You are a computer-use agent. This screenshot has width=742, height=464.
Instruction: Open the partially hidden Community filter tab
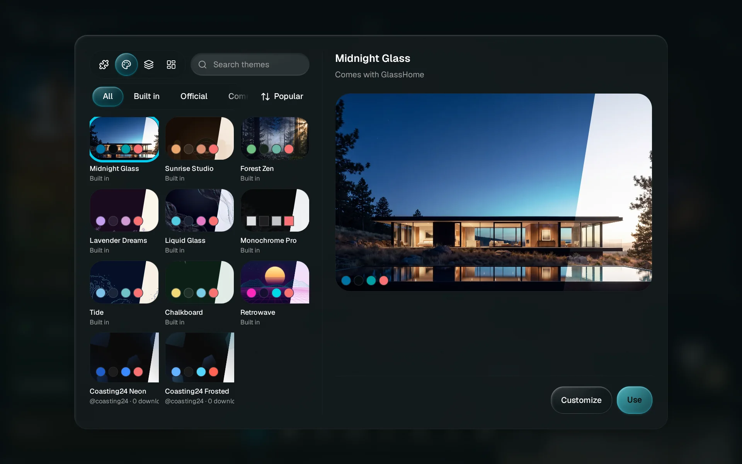238,96
